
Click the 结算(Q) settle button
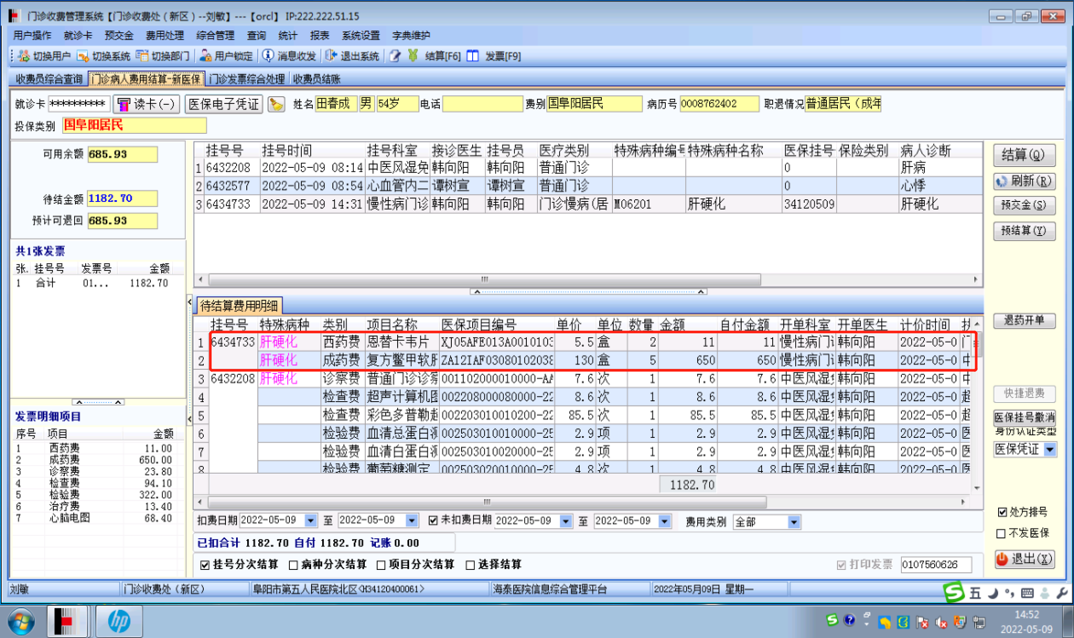click(x=1024, y=155)
